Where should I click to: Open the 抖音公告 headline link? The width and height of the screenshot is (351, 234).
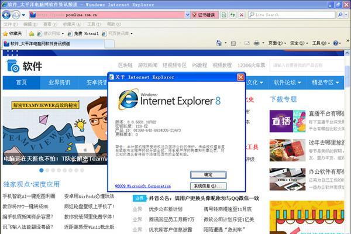coord(204,198)
